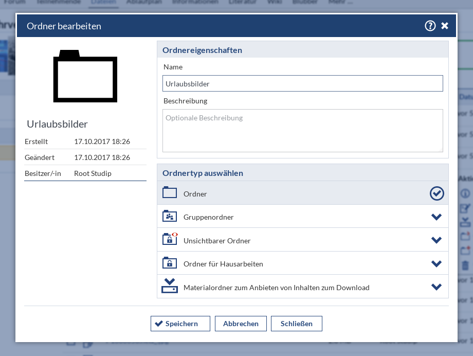Expand the Materialordner download option chevron
The height and width of the screenshot is (356, 473).
tap(436, 287)
